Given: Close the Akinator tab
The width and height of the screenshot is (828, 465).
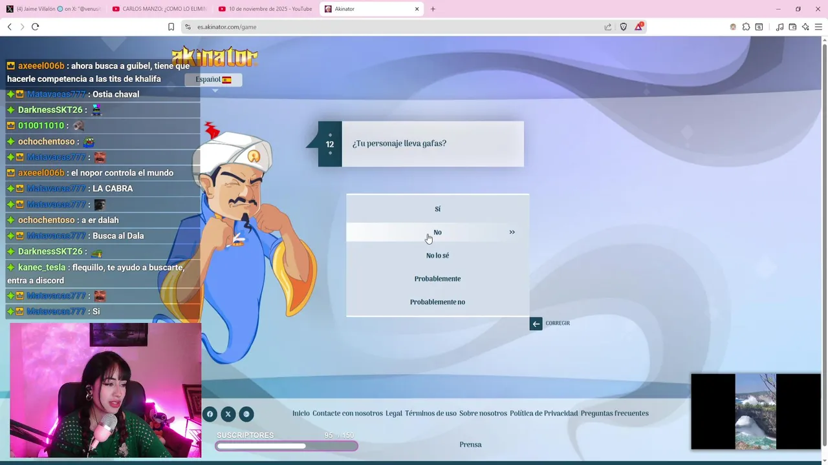Looking at the screenshot, I should pyautogui.click(x=417, y=9).
